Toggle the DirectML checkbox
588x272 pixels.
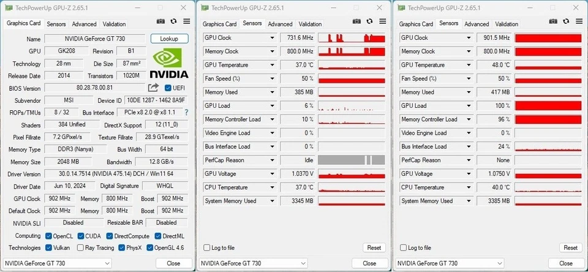158,236
